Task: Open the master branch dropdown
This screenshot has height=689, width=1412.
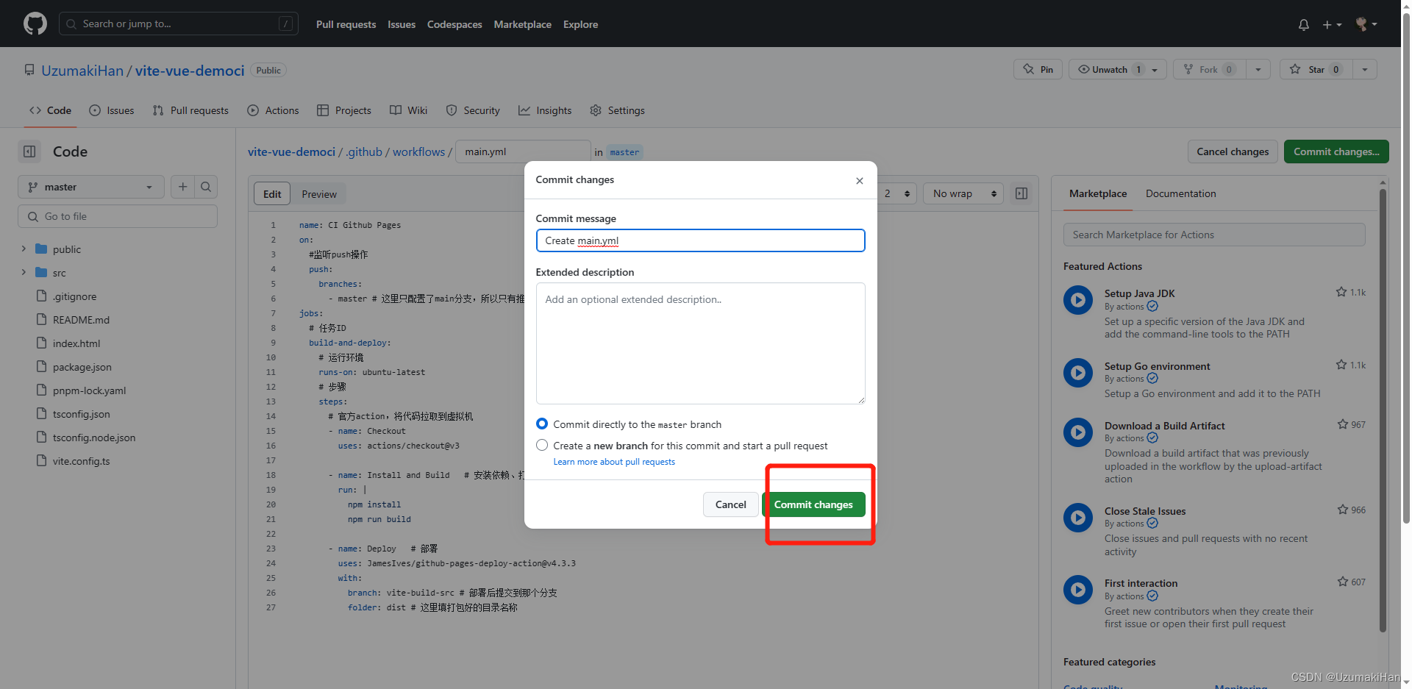Action: pyautogui.click(x=90, y=187)
